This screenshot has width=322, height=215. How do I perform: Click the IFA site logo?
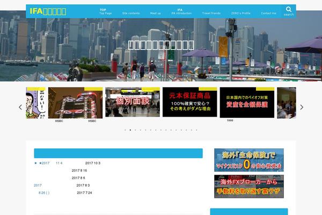click(x=48, y=11)
